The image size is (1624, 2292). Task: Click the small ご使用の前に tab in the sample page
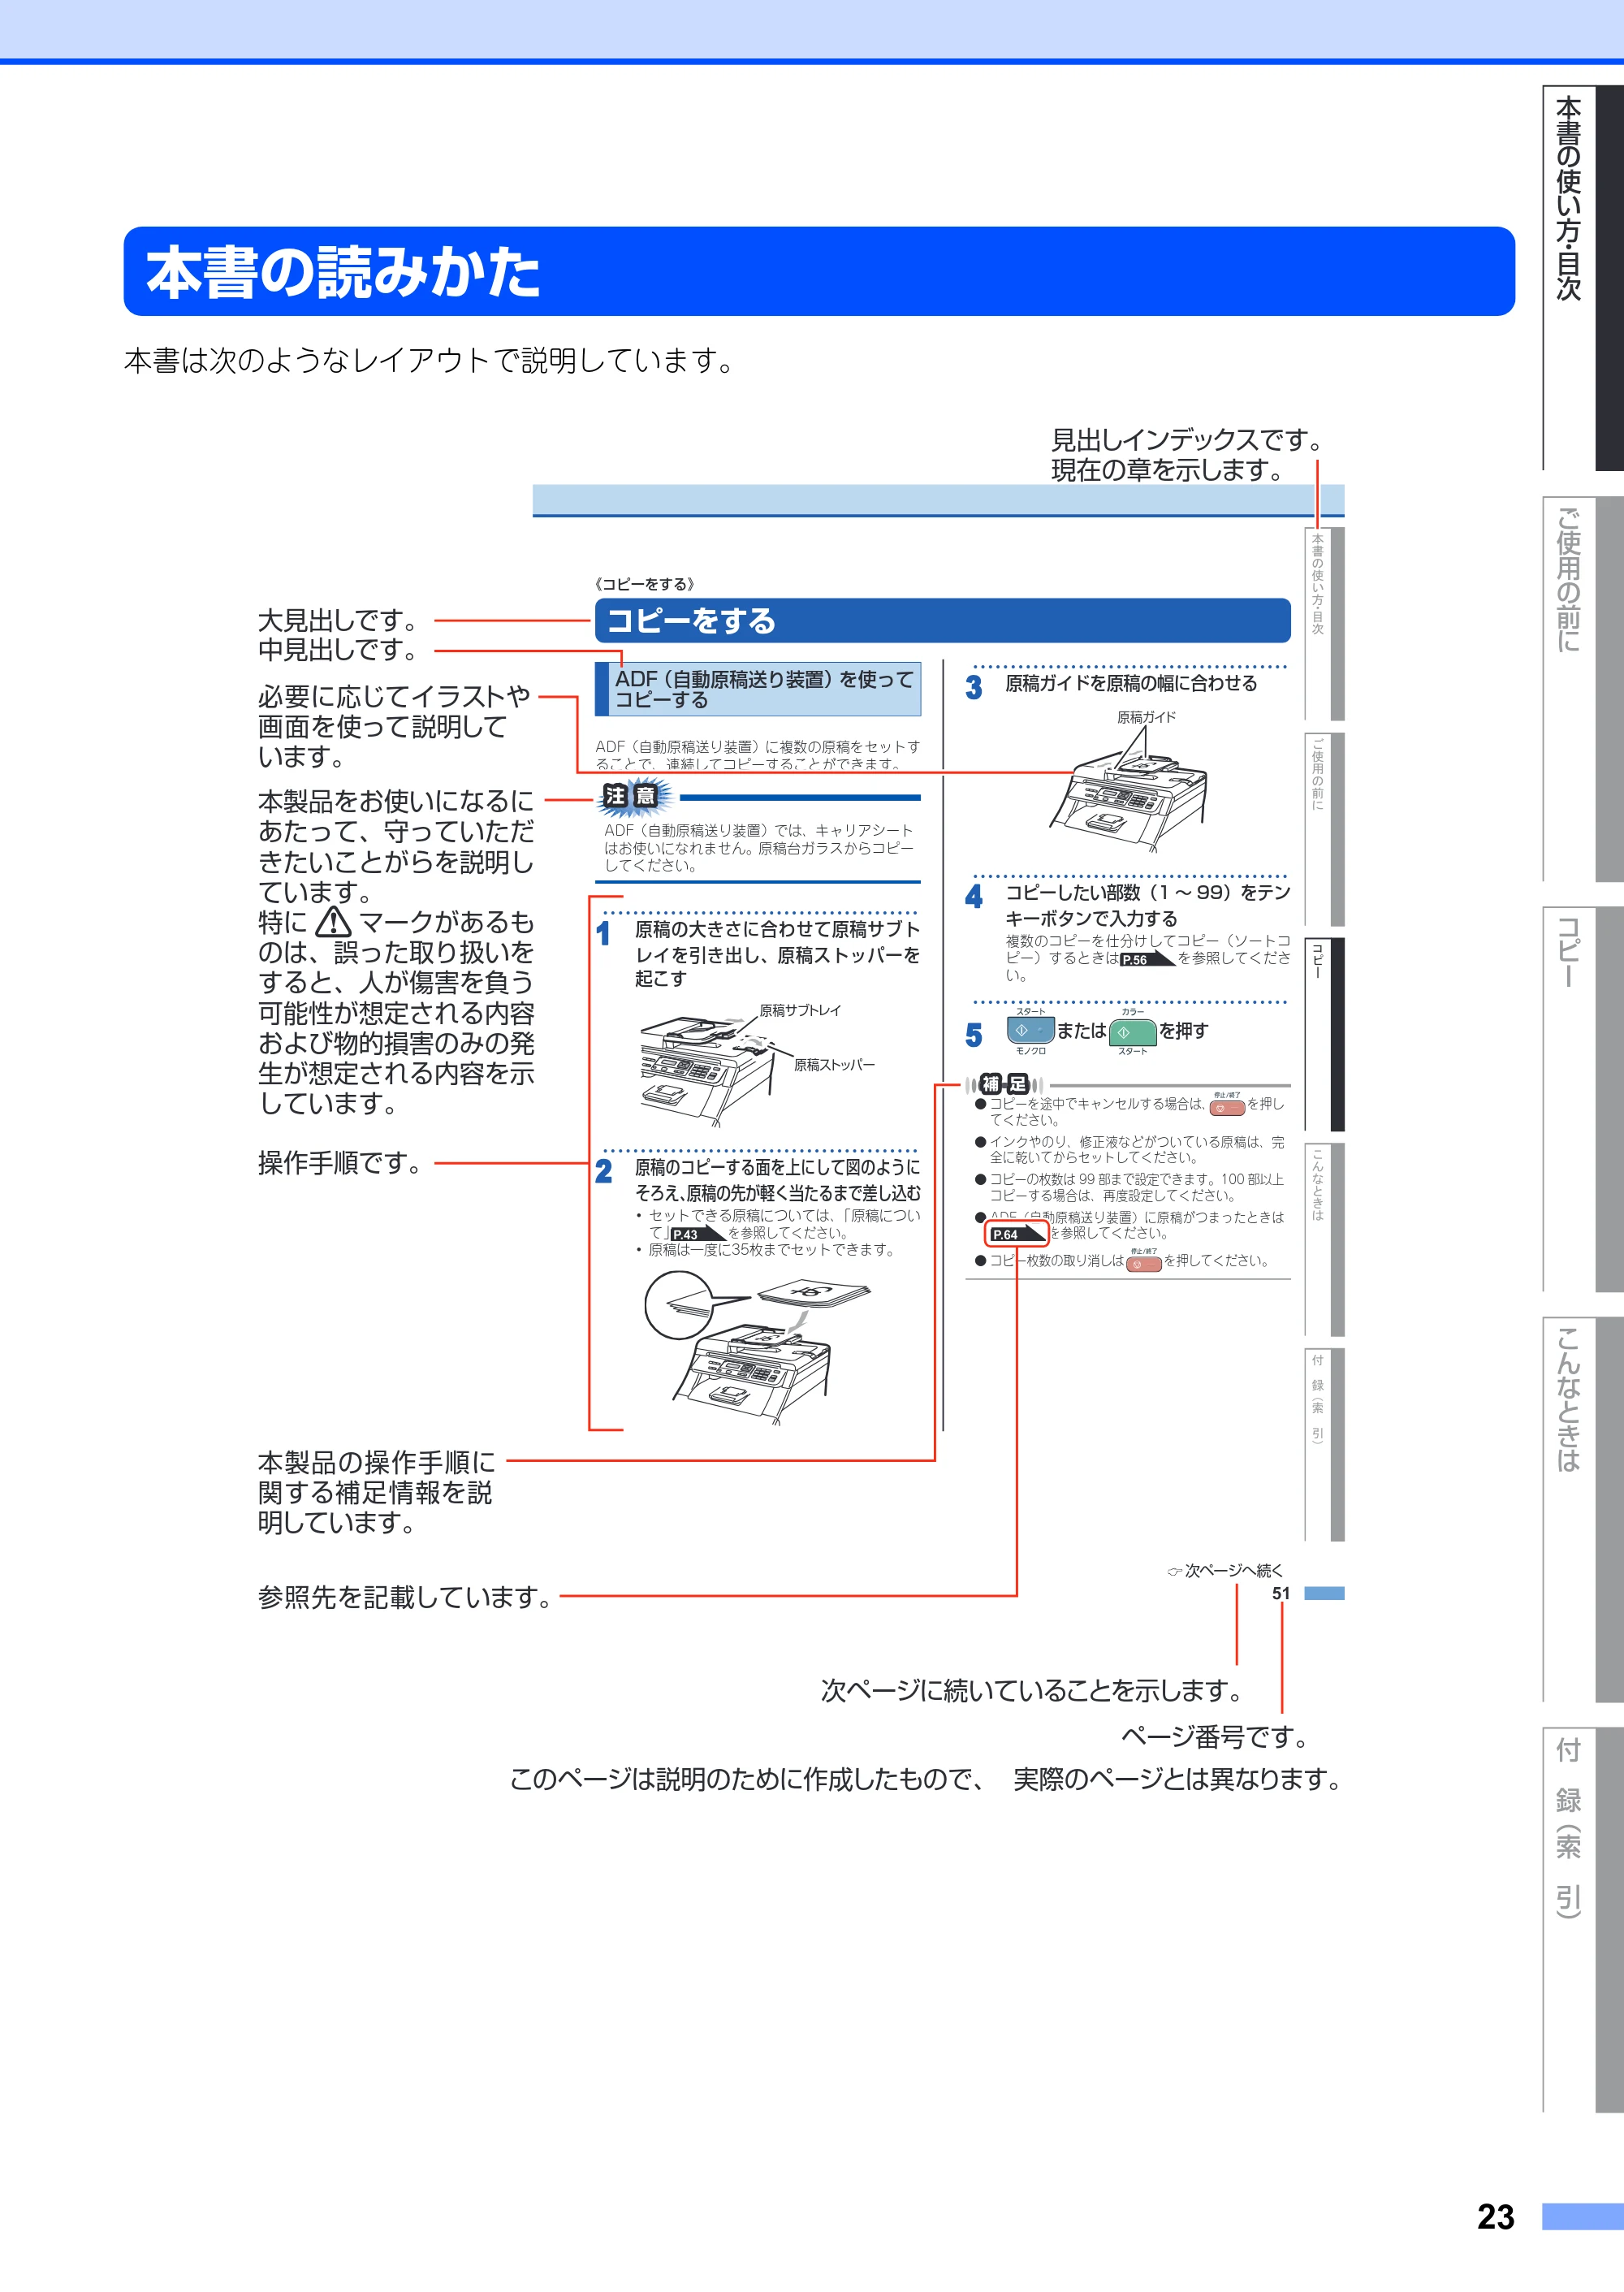(x=1325, y=829)
